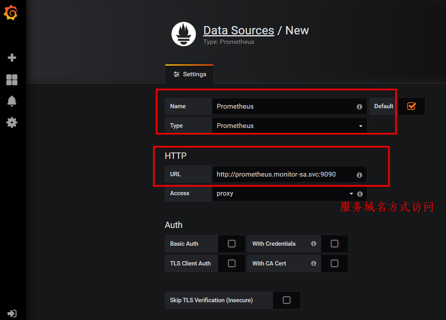Enable the Basic Auth checkbox

231,244
